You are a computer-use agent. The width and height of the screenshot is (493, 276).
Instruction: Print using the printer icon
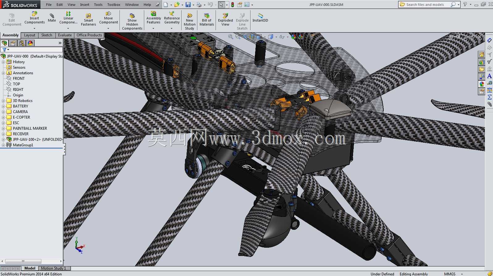(199, 5)
